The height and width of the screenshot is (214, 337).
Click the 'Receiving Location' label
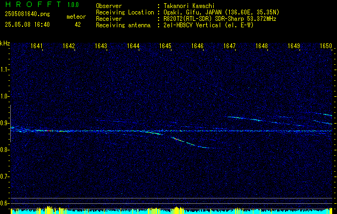click(125, 12)
